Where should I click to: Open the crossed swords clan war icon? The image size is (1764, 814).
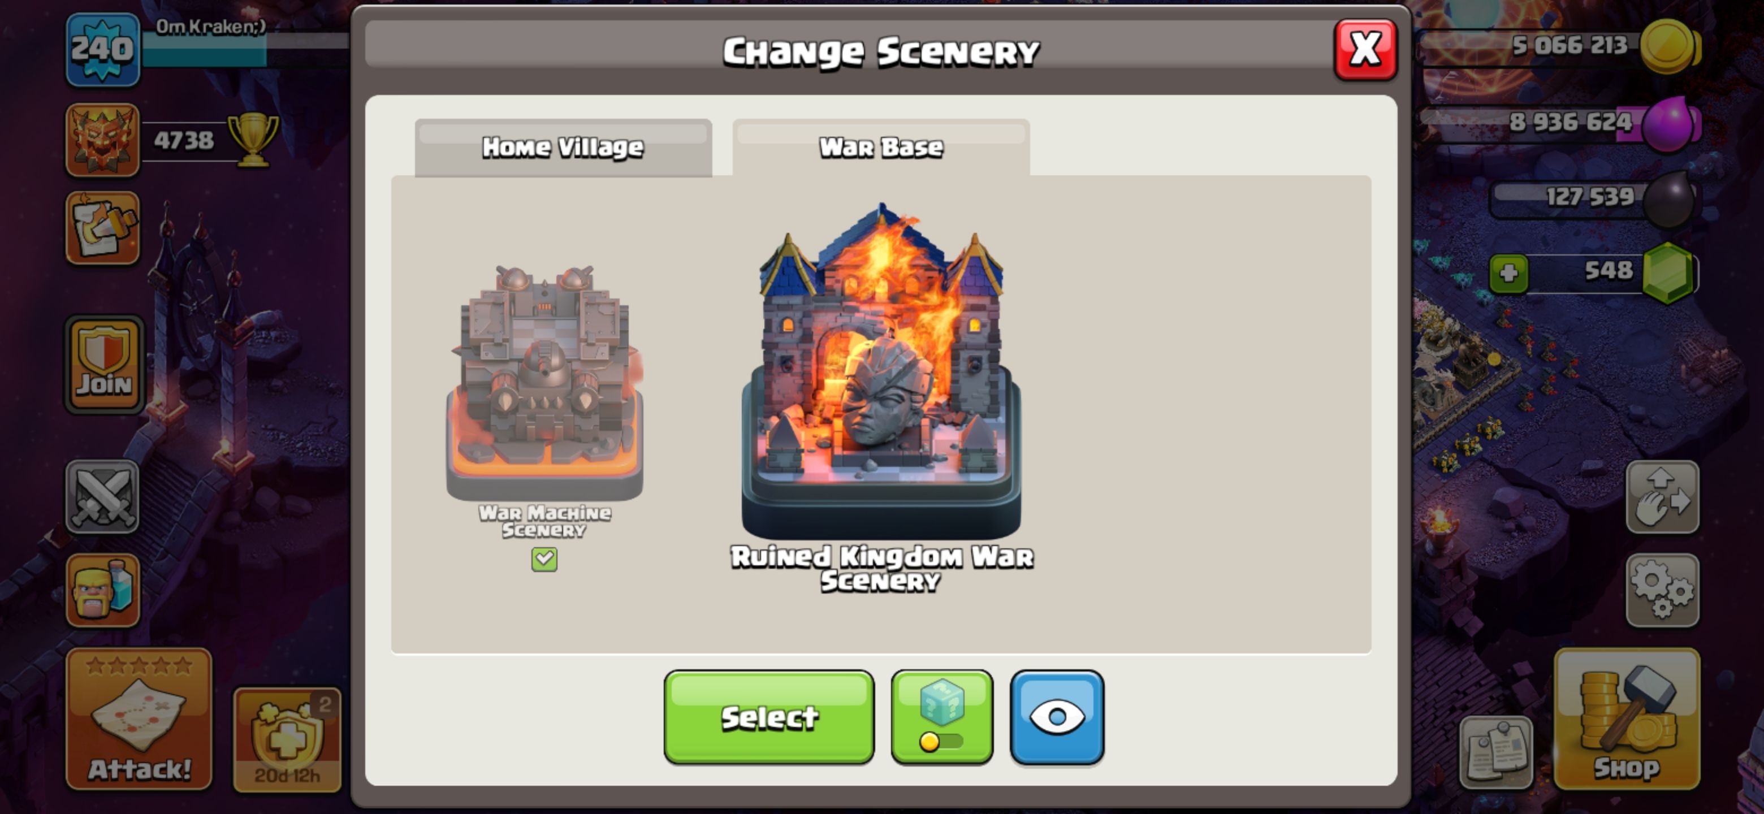(103, 496)
